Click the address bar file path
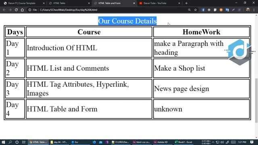This screenshot has height=145, width=258. pos(69,10)
